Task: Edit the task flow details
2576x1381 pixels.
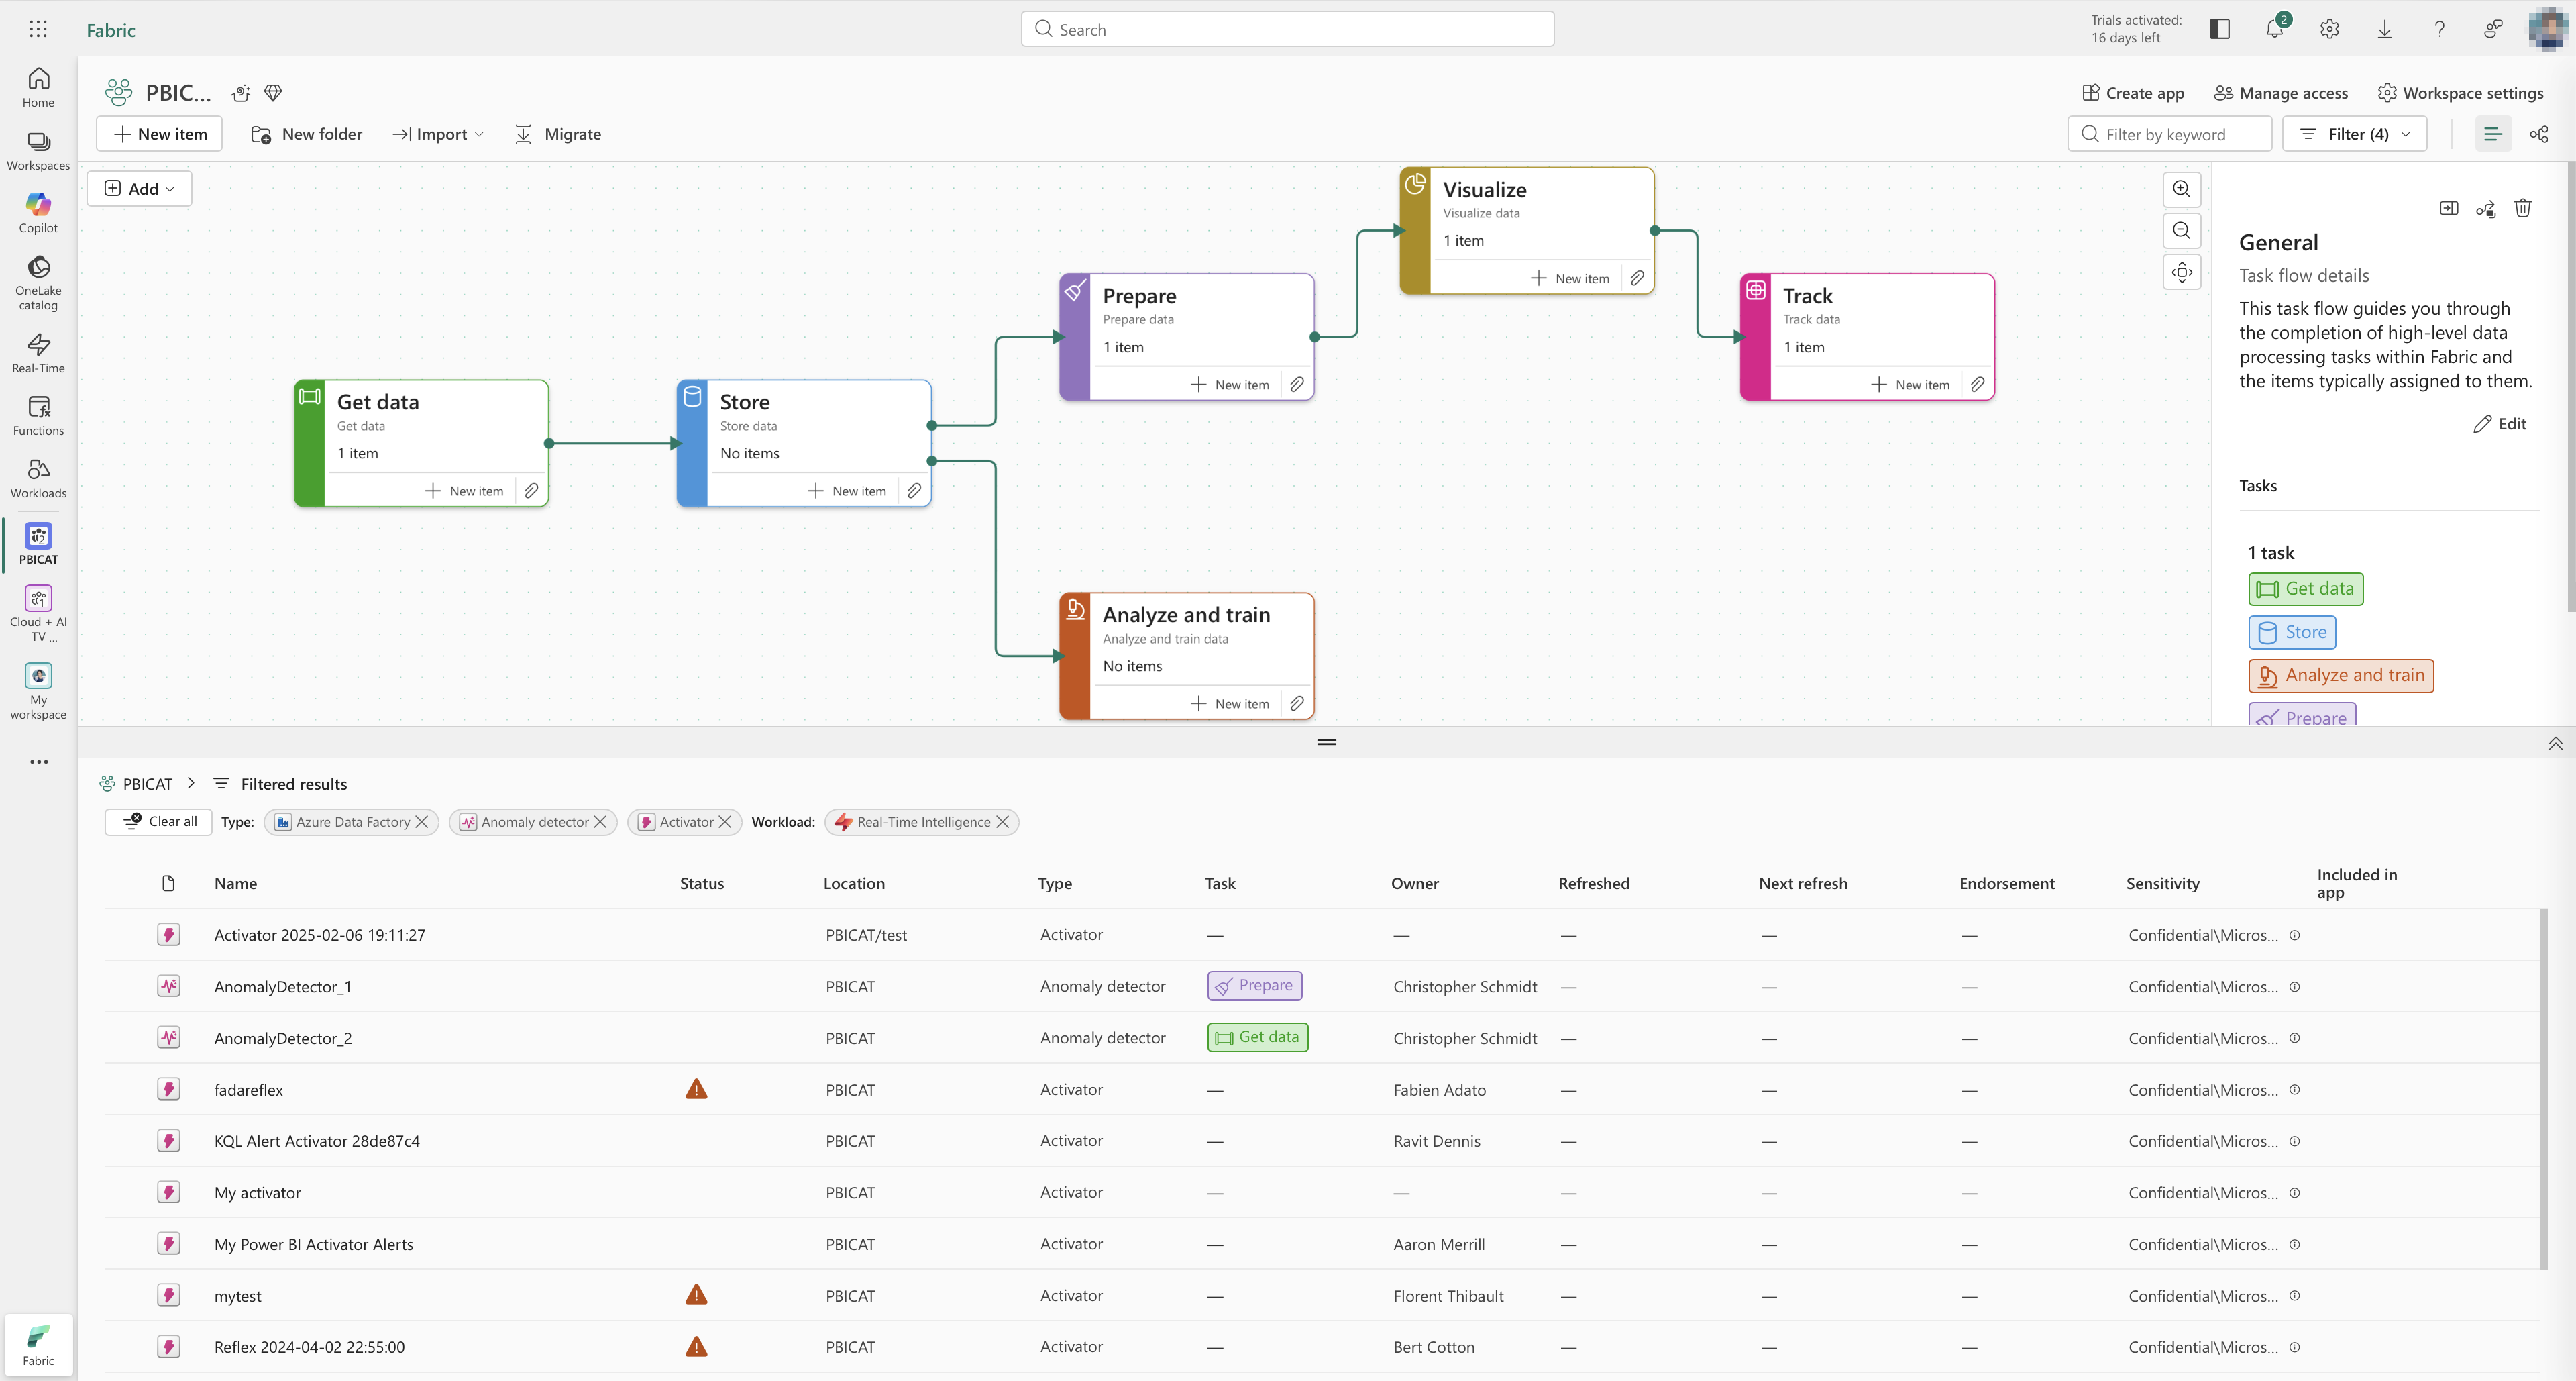Action: [x=2500, y=424]
